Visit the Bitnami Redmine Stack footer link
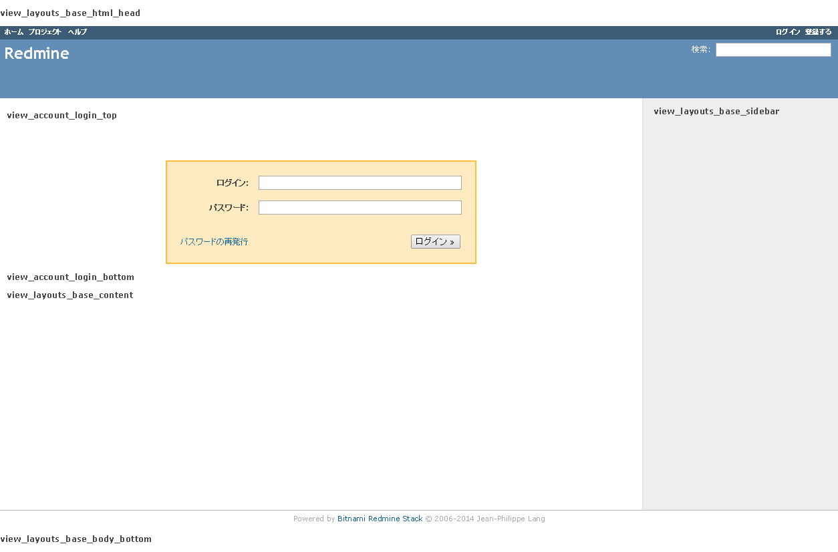Viewport: 838px width, 552px height. (380, 519)
